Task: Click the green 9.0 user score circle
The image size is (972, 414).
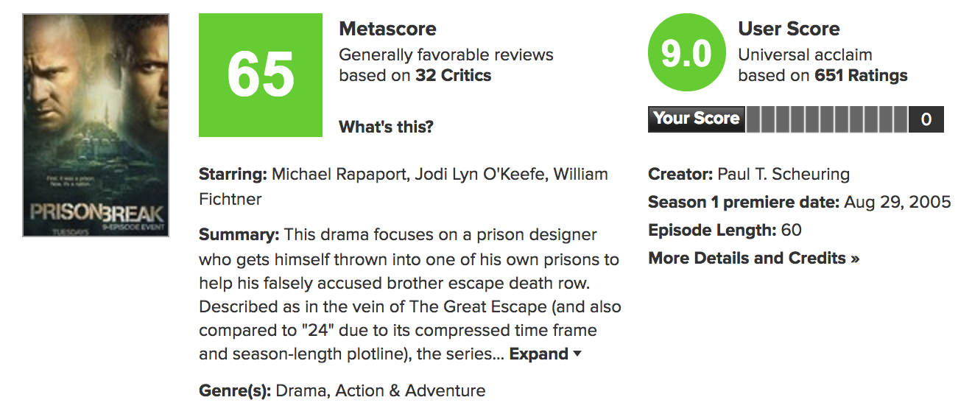Action: [x=686, y=55]
